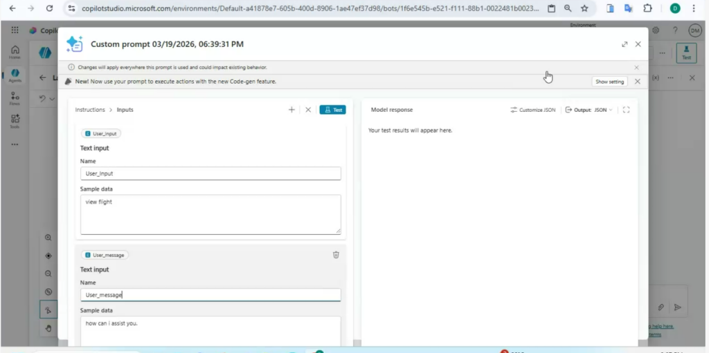Click the attachment paperclip in chat pane
Screen dimensions: 709x353
click(661, 307)
